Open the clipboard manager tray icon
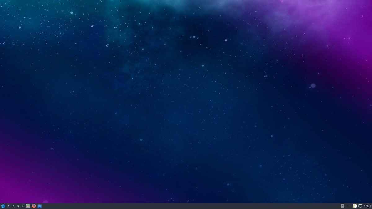This screenshot has width=372, height=209. coord(355,206)
